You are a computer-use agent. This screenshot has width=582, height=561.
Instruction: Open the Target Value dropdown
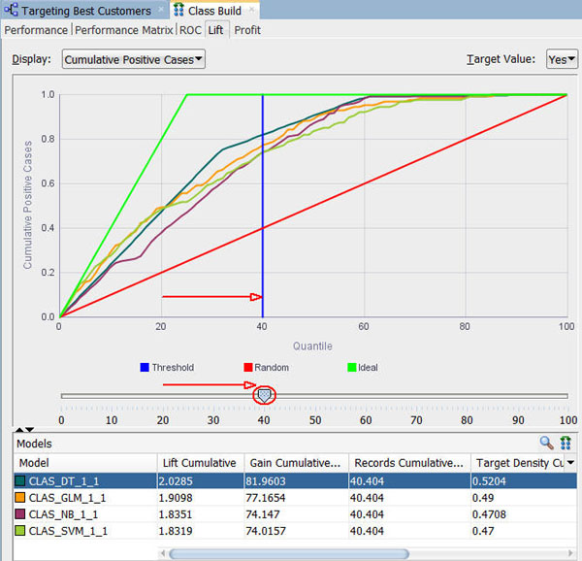pos(562,59)
